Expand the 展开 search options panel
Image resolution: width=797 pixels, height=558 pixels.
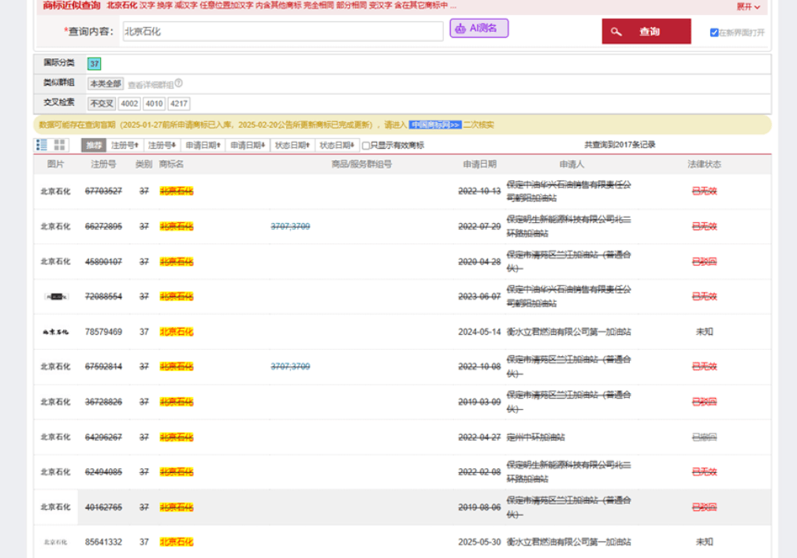pos(748,6)
